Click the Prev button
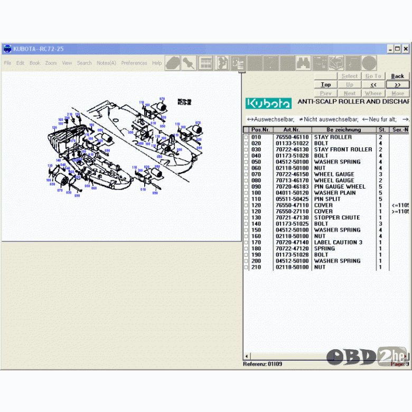412x412 pixels. (x=326, y=93)
